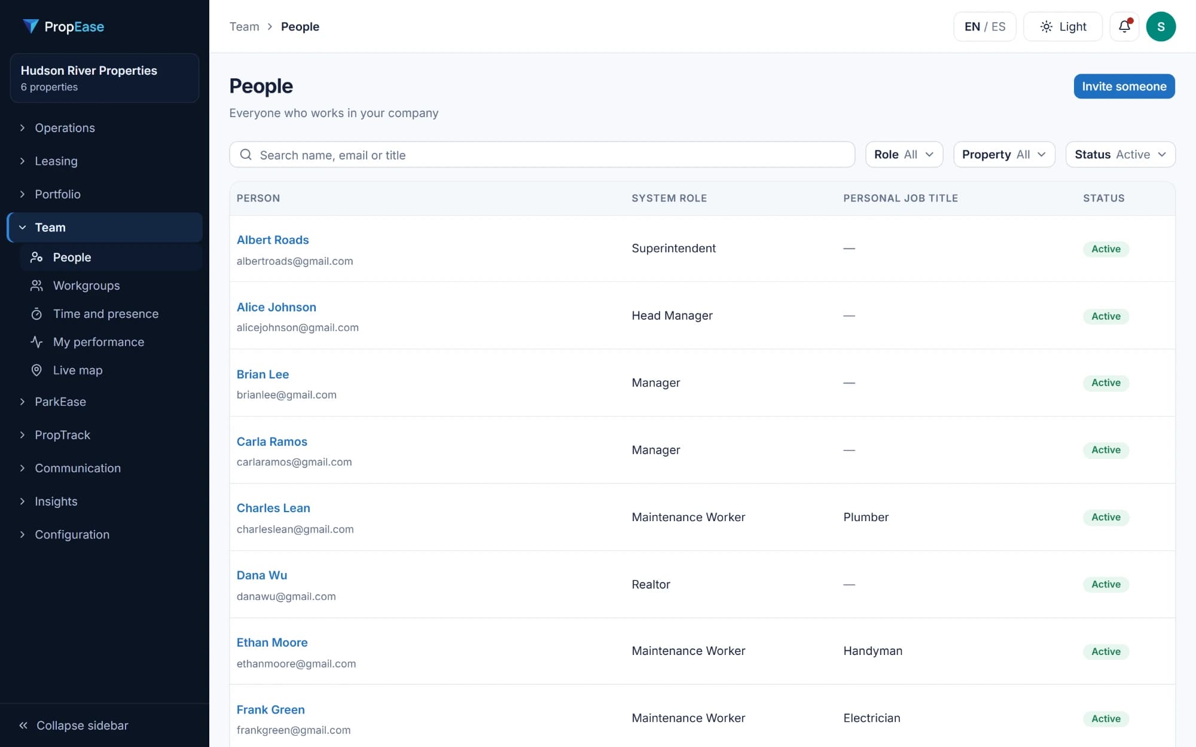Viewport: 1196px width, 747px height.
Task: Open Charles Lean profile link
Action: pos(273,508)
